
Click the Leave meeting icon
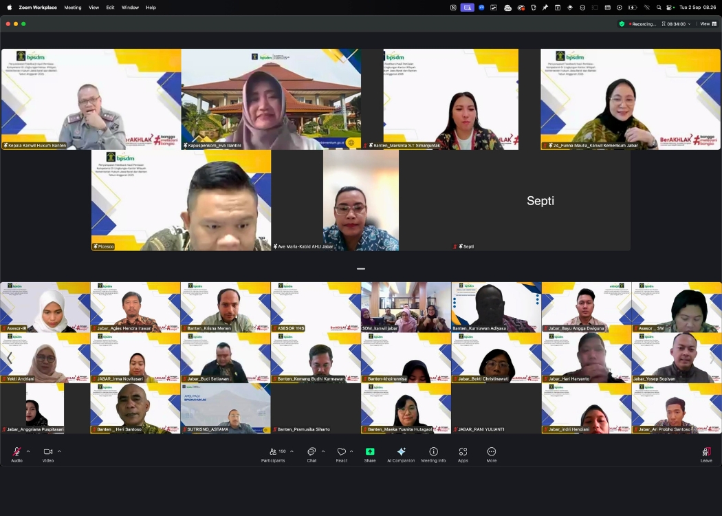click(706, 451)
